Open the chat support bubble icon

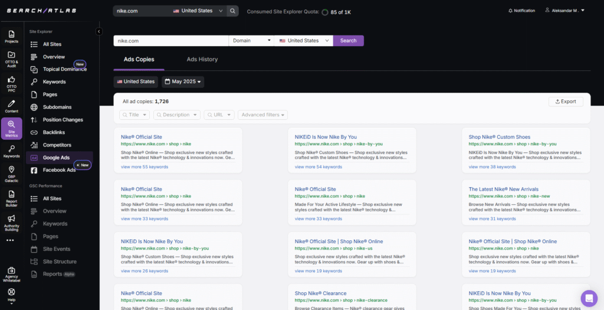click(589, 298)
